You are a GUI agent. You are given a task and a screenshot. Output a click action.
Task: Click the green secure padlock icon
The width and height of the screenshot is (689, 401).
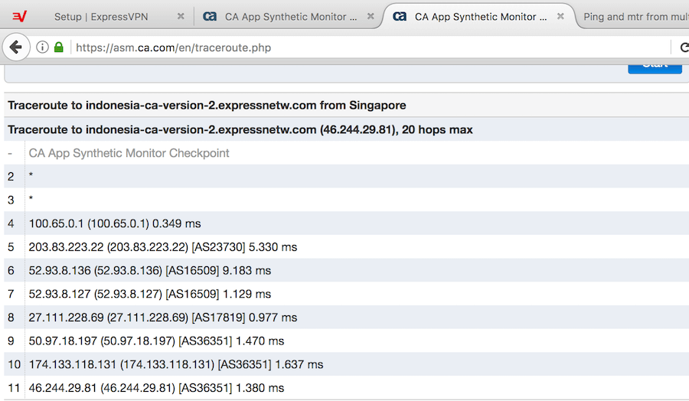click(x=58, y=47)
